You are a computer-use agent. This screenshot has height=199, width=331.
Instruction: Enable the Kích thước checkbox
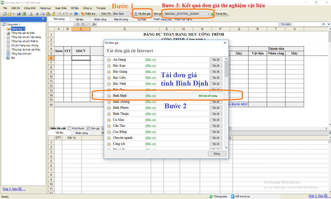69,128
